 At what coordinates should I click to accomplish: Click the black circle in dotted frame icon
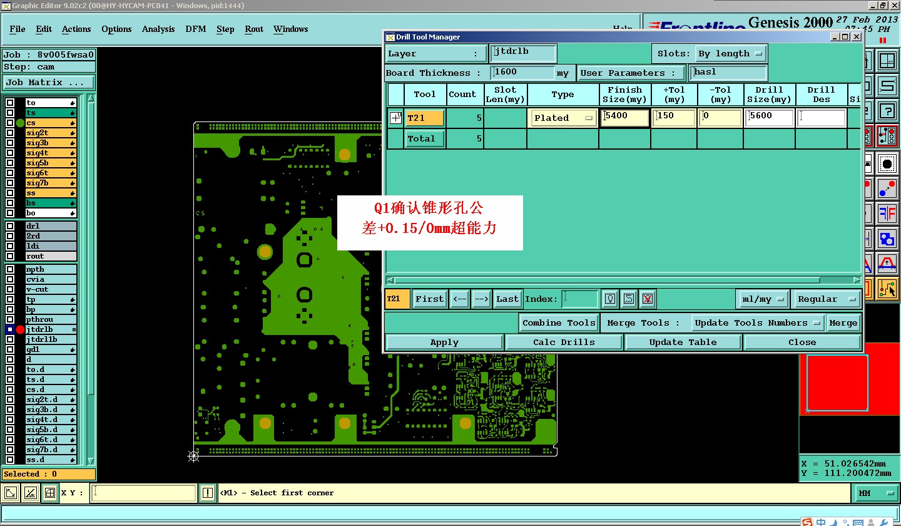(887, 164)
